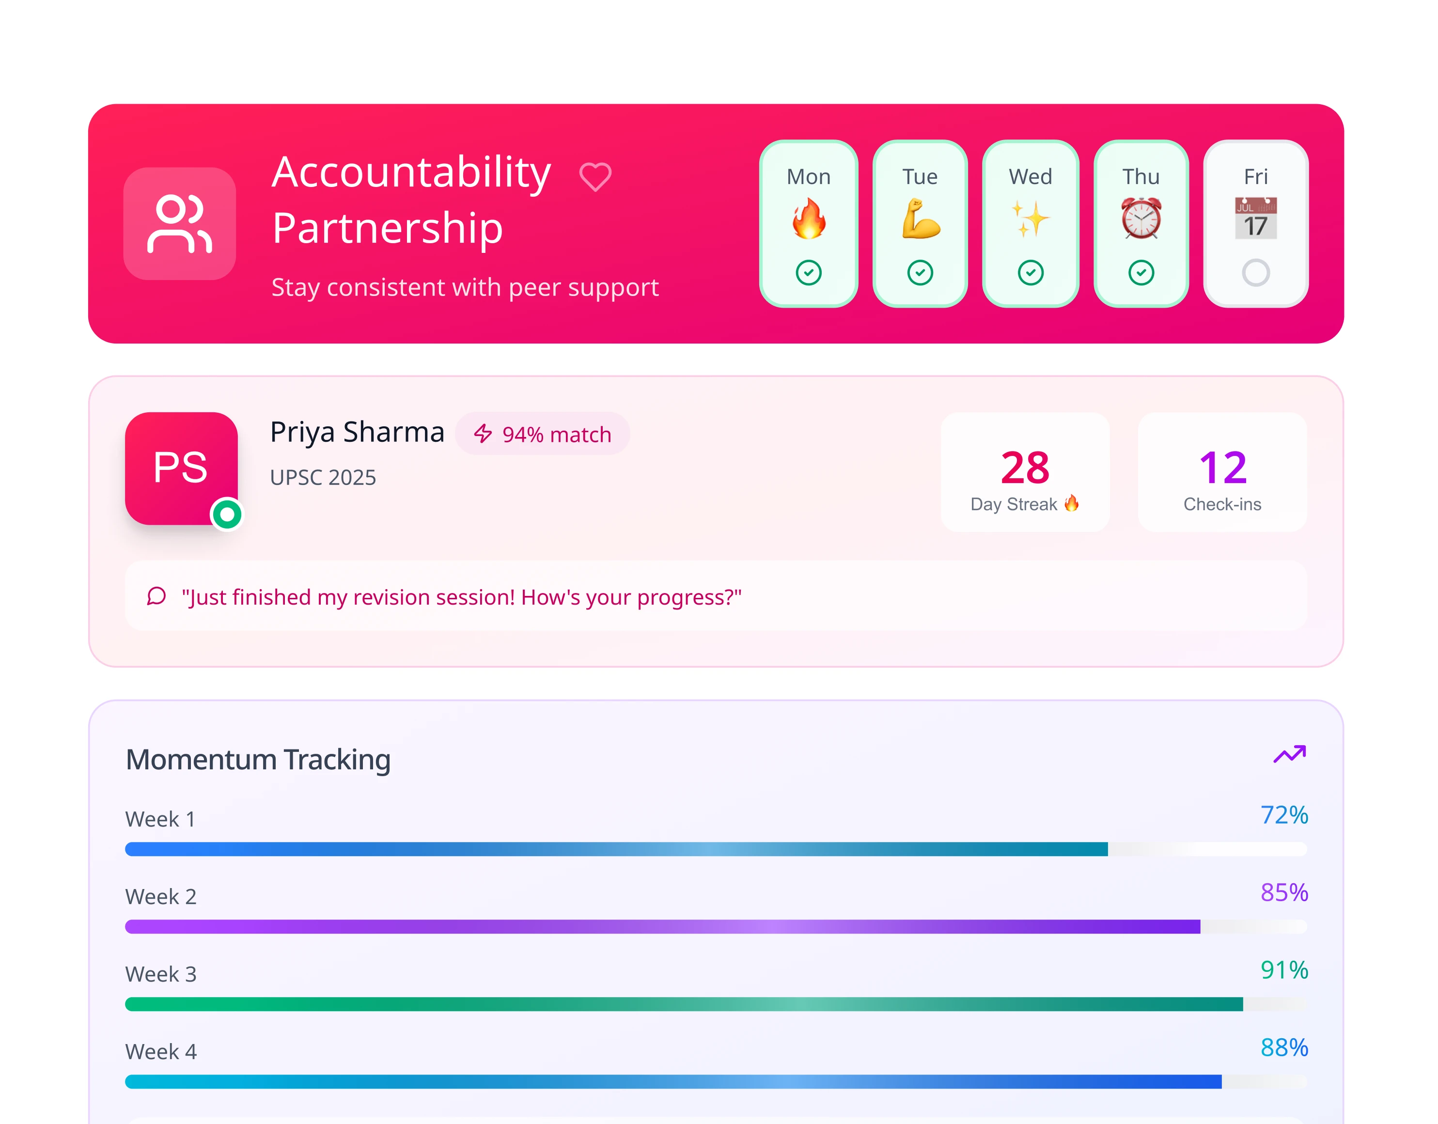Mark the Friday check-in circle complete
1438x1124 pixels.
click(1256, 273)
